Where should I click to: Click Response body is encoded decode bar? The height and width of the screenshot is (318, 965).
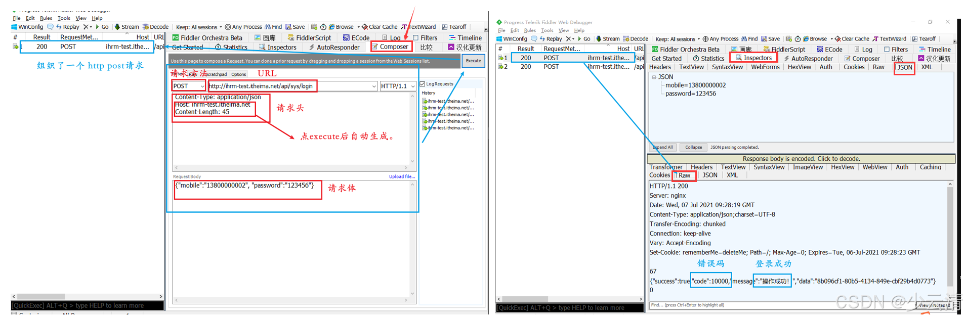pos(802,159)
